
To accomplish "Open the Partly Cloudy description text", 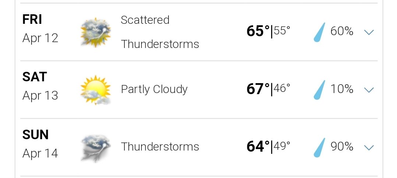I will (154, 89).
